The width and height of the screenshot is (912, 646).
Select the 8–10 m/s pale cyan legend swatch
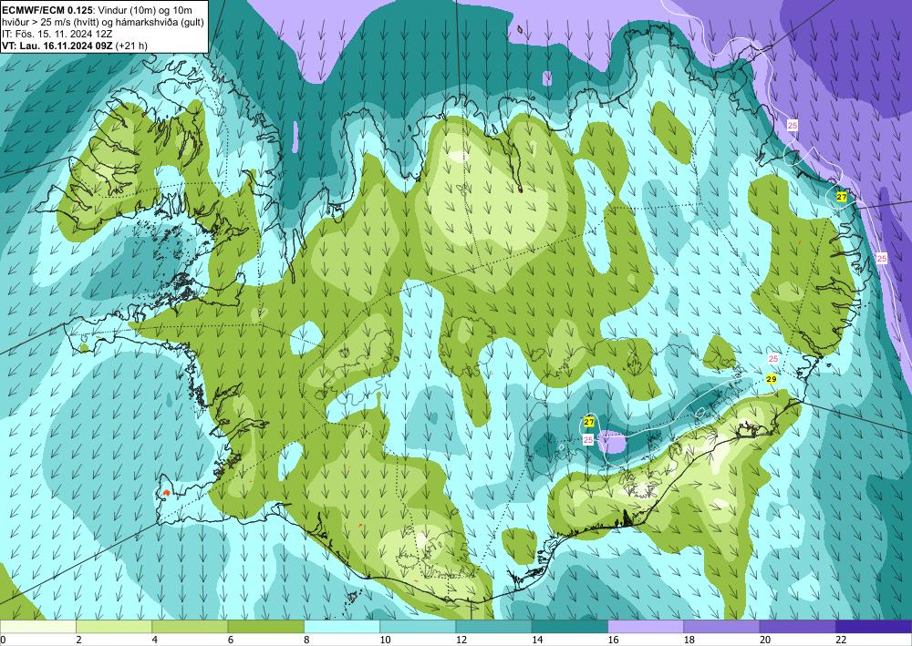pos(342,626)
